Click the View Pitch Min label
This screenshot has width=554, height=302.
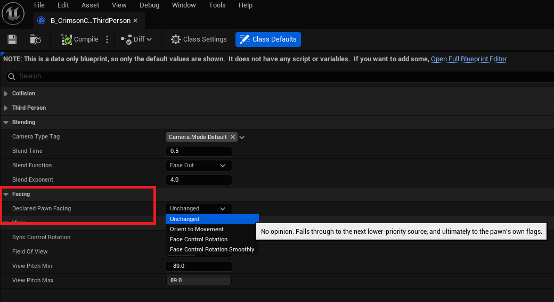[32, 266]
